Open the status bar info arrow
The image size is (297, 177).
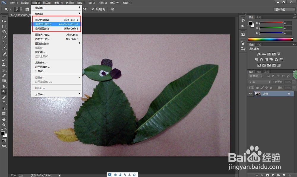coord(60,176)
